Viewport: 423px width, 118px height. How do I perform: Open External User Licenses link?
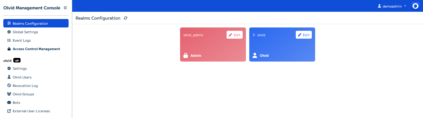[x=36, y=111]
